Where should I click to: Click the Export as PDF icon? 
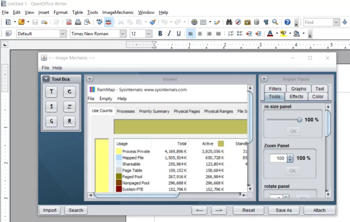click(x=69, y=22)
